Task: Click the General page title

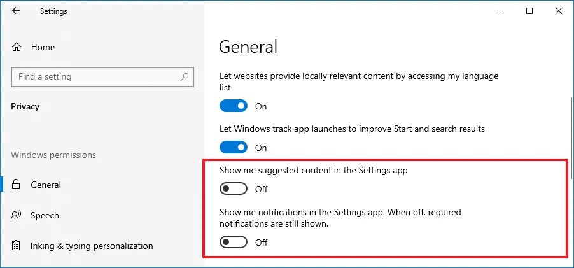Action: [248, 47]
